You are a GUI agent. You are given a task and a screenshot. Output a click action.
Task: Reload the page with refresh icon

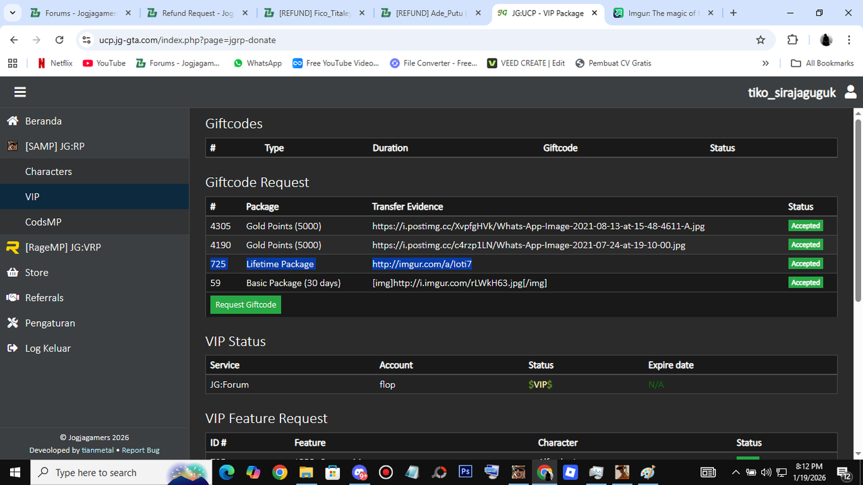59,40
